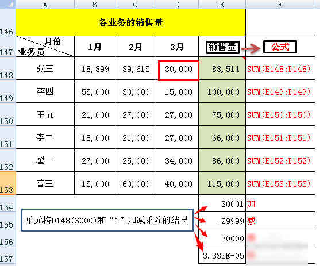Click result cell 30001
Screen dimensions: 320x266
[x=222, y=203]
